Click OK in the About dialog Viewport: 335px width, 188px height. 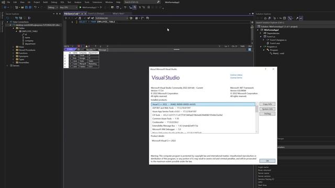[x=267, y=161]
